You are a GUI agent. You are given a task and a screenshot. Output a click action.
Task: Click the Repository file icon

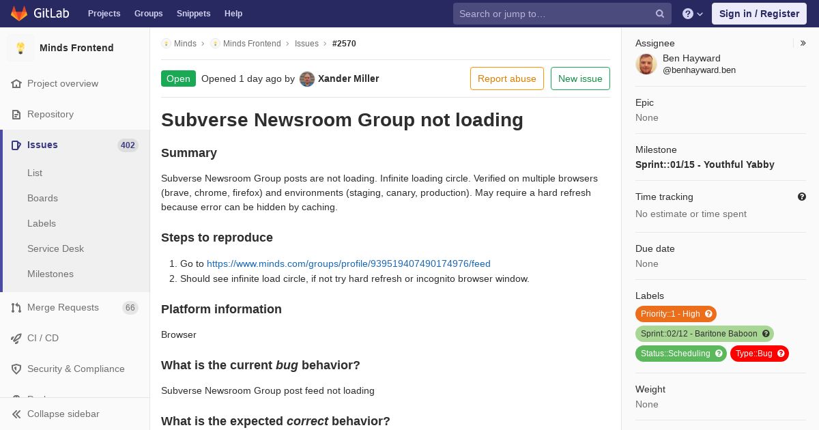click(16, 114)
